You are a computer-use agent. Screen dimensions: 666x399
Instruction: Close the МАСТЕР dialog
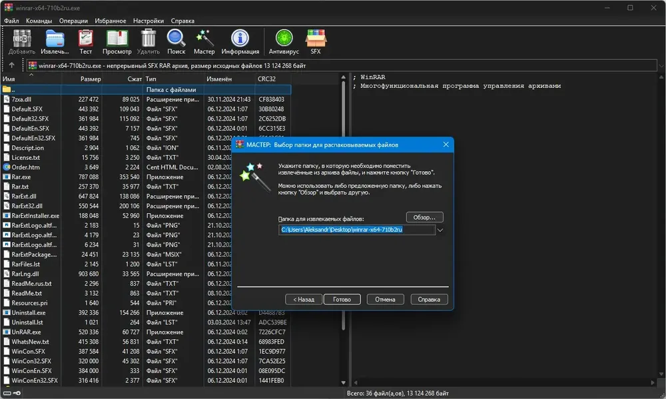pyautogui.click(x=446, y=145)
